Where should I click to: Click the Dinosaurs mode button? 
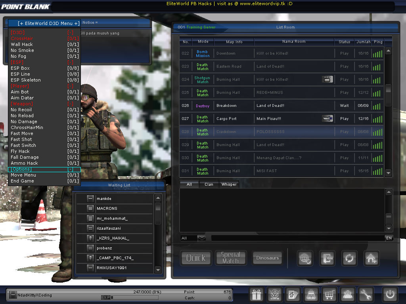tap(267, 258)
